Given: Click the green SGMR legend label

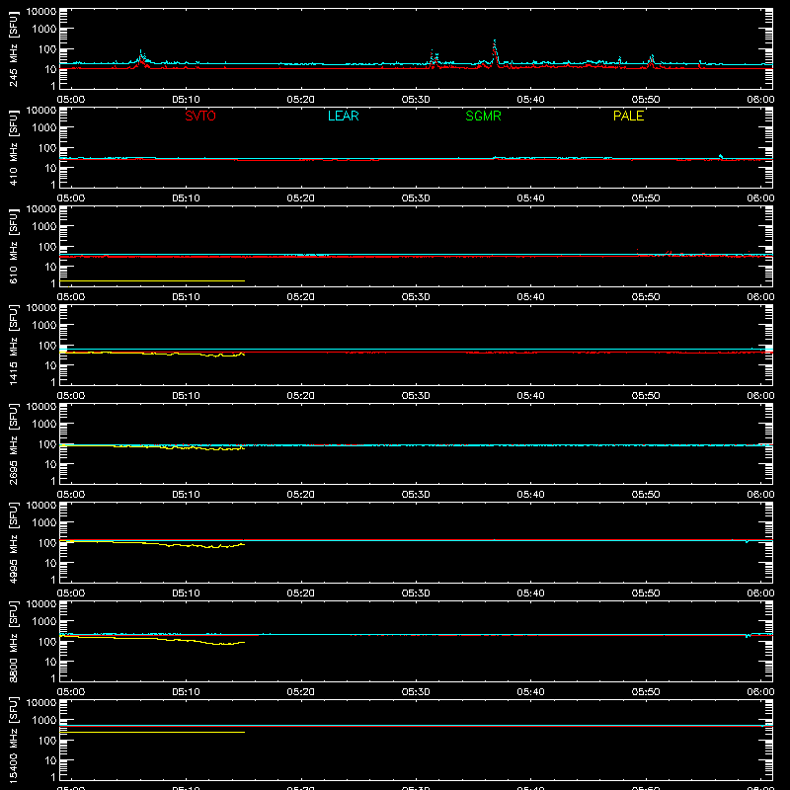Looking at the screenshot, I should 483,116.
